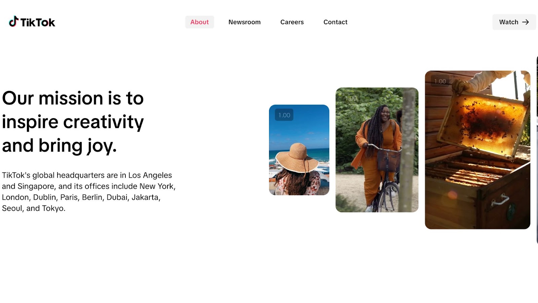Click the TikTok music note logo icon
This screenshot has width=538, height=303.
tap(13, 22)
